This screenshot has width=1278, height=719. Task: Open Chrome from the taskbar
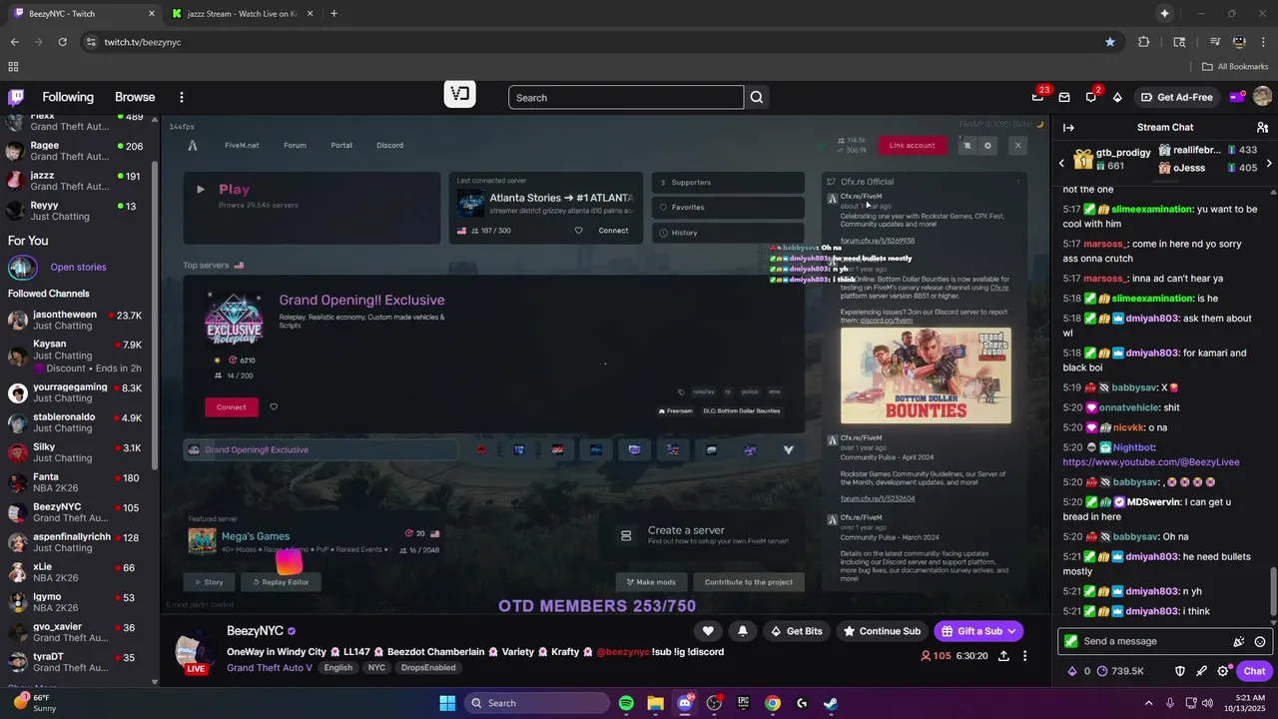[x=772, y=703]
